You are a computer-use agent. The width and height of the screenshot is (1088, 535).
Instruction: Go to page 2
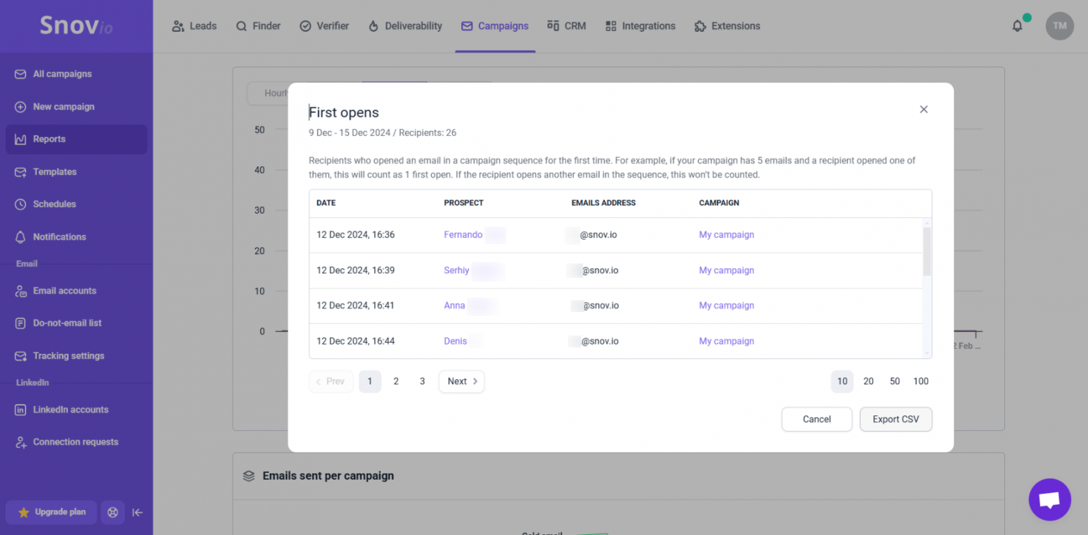pyautogui.click(x=396, y=381)
